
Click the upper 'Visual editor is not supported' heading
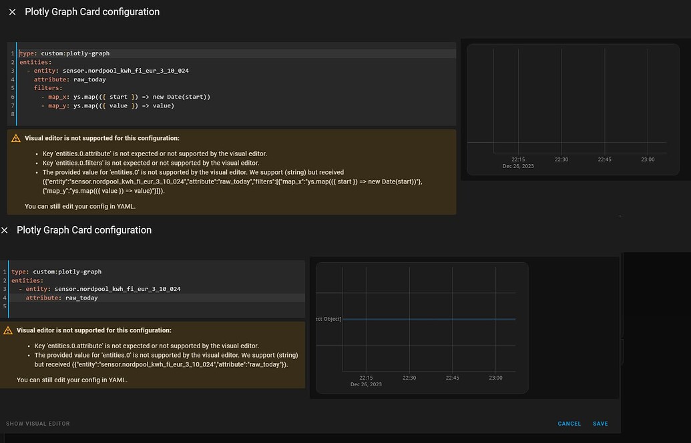tap(101, 138)
